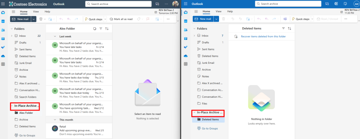Collapse Folders section in Contoso window

coord(12,29)
